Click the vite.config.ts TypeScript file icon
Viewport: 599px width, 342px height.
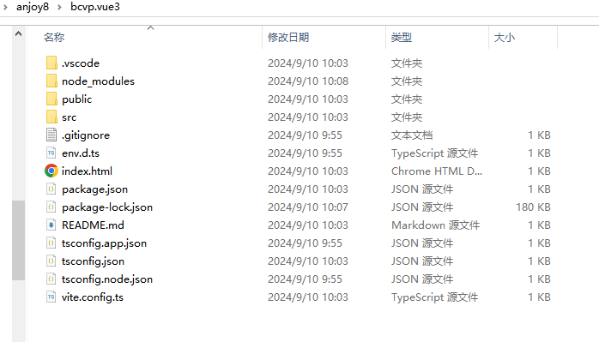click(51, 297)
